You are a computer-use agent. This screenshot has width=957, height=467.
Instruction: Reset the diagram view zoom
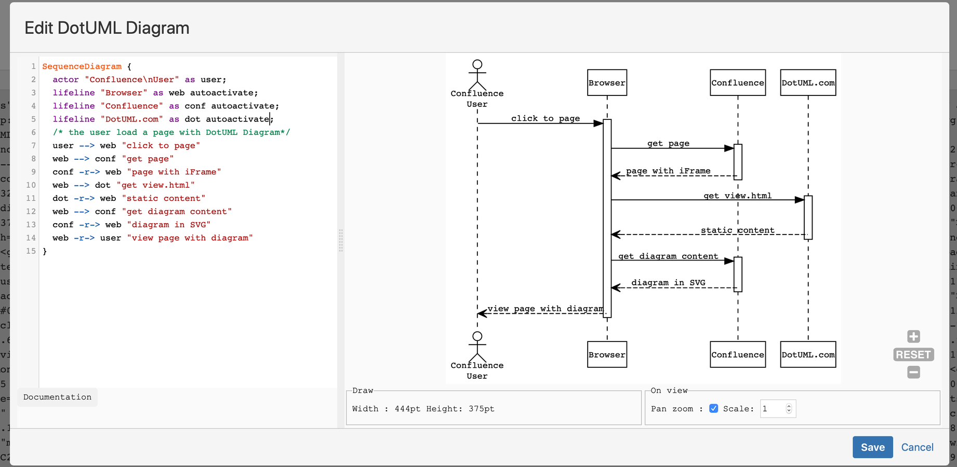913,354
